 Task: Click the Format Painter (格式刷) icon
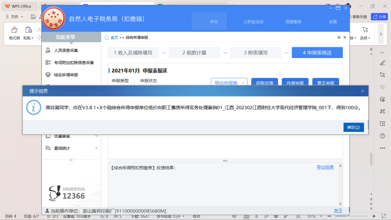14,33
